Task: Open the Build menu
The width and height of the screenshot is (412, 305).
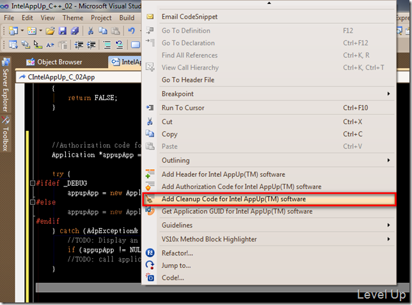Action: coord(127,18)
